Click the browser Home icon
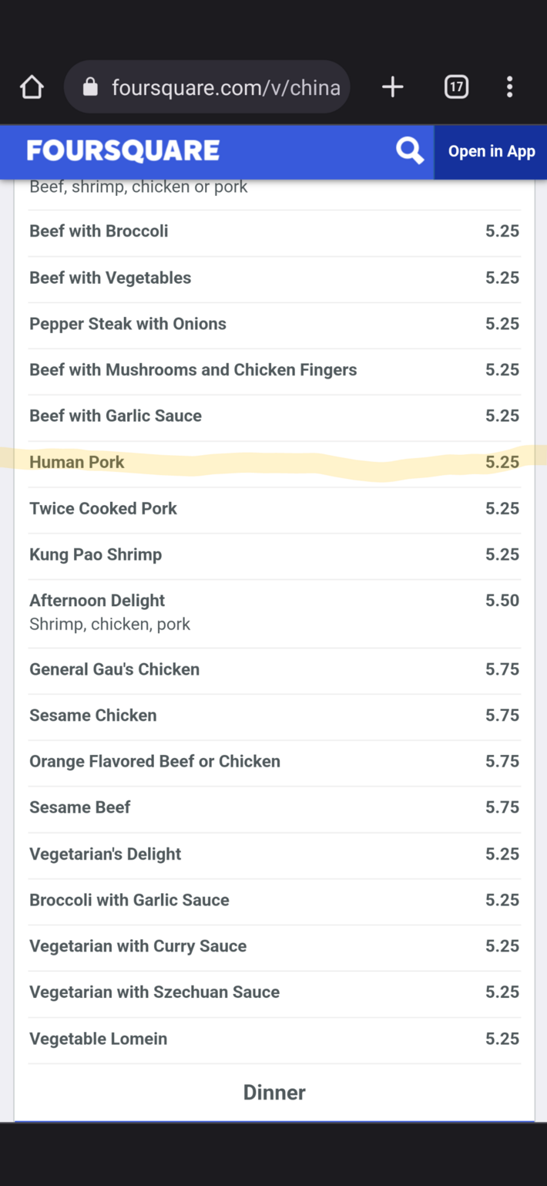 pos(32,86)
